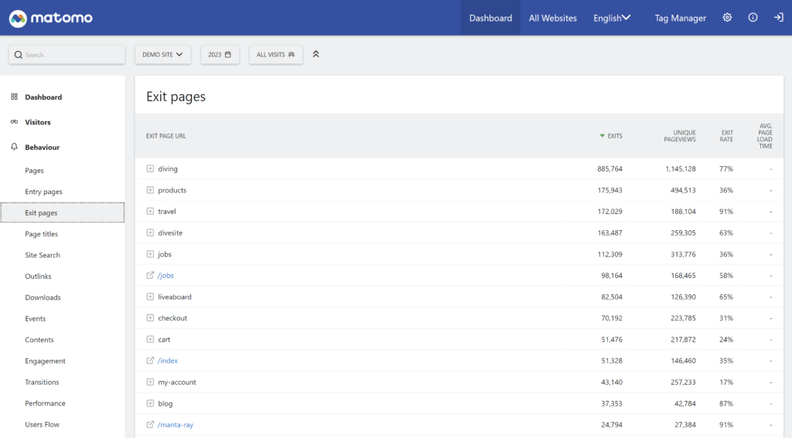Click the green sort arrow next to Exits
This screenshot has height=438, width=792.
pyautogui.click(x=602, y=136)
